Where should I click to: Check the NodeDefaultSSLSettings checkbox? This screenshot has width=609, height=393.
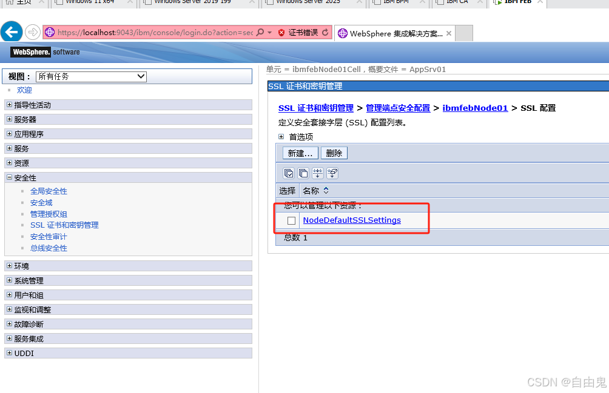pos(291,220)
